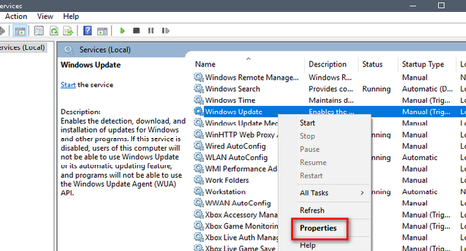The image size is (466, 251).
Task: Open the View menu
Action: tap(45, 16)
